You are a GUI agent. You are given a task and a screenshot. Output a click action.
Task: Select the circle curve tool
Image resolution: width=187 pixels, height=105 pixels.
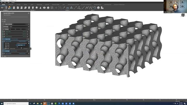pyautogui.click(x=98, y=8)
